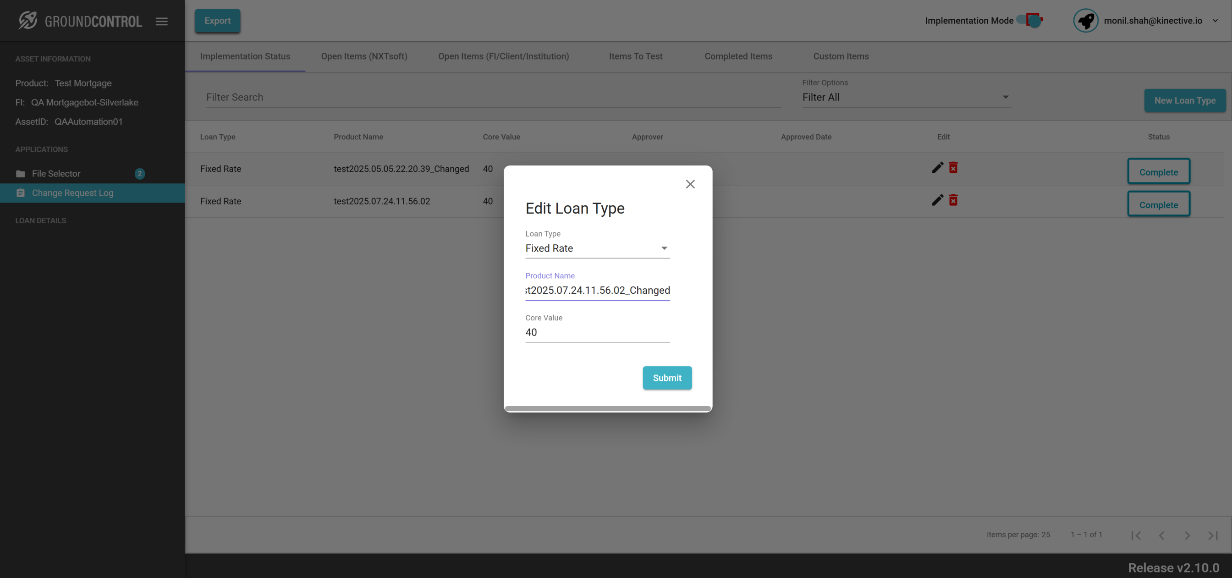Switch to the Items To Test tab
The height and width of the screenshot is (578, 1232).
[635, 56]
